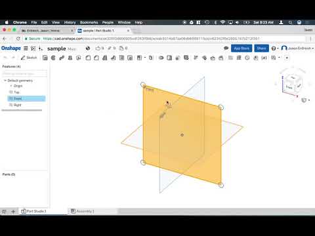Open the versions and history graph icon
The height and width of the screenshot is (236, 315).
[33, 49]
